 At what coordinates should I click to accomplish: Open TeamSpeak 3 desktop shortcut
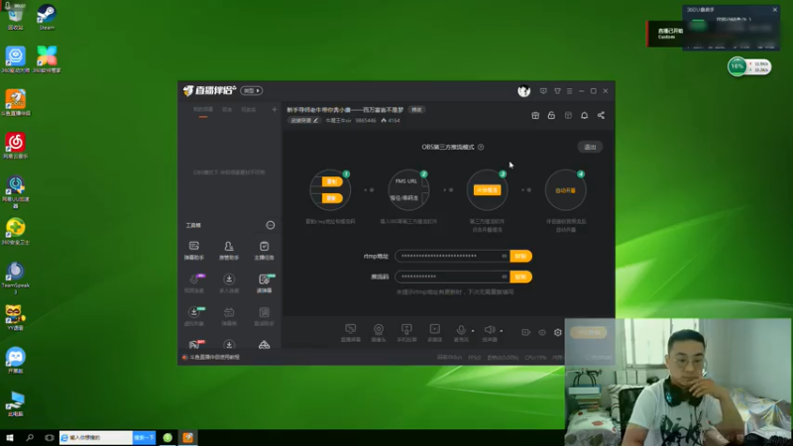pyautogui.click(x=15, y=279)
